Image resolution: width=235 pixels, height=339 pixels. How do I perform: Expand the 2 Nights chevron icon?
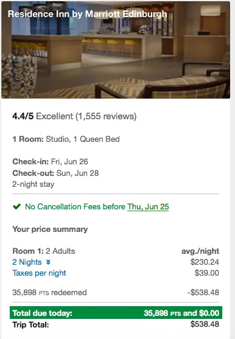49,262
